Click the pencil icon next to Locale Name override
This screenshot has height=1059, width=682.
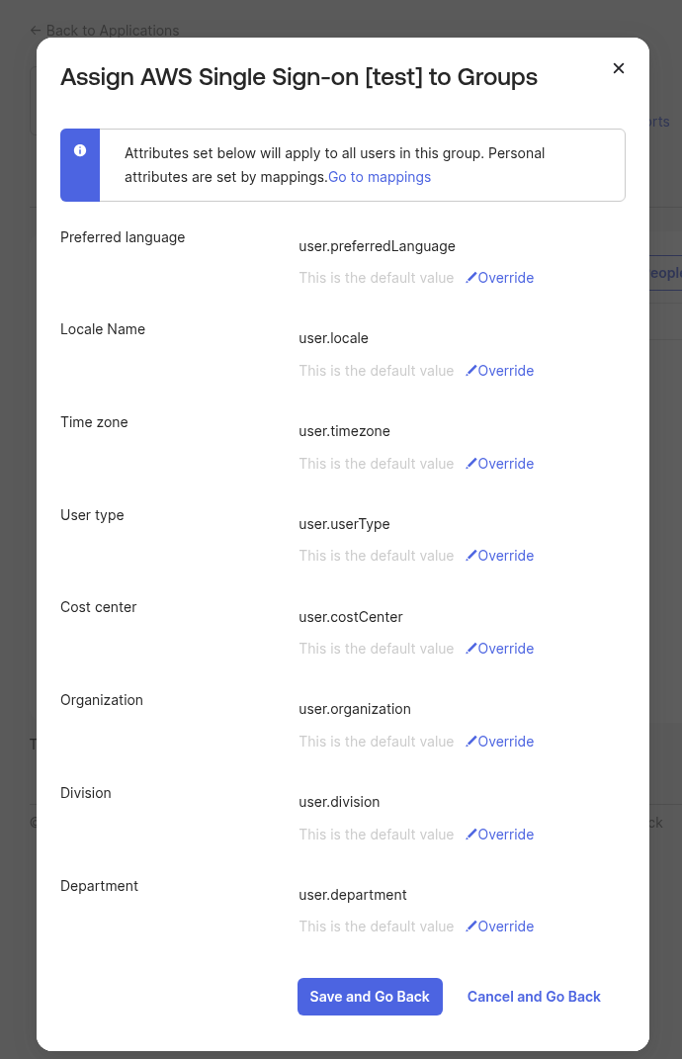pyautogui.click(x=471, y=371)
